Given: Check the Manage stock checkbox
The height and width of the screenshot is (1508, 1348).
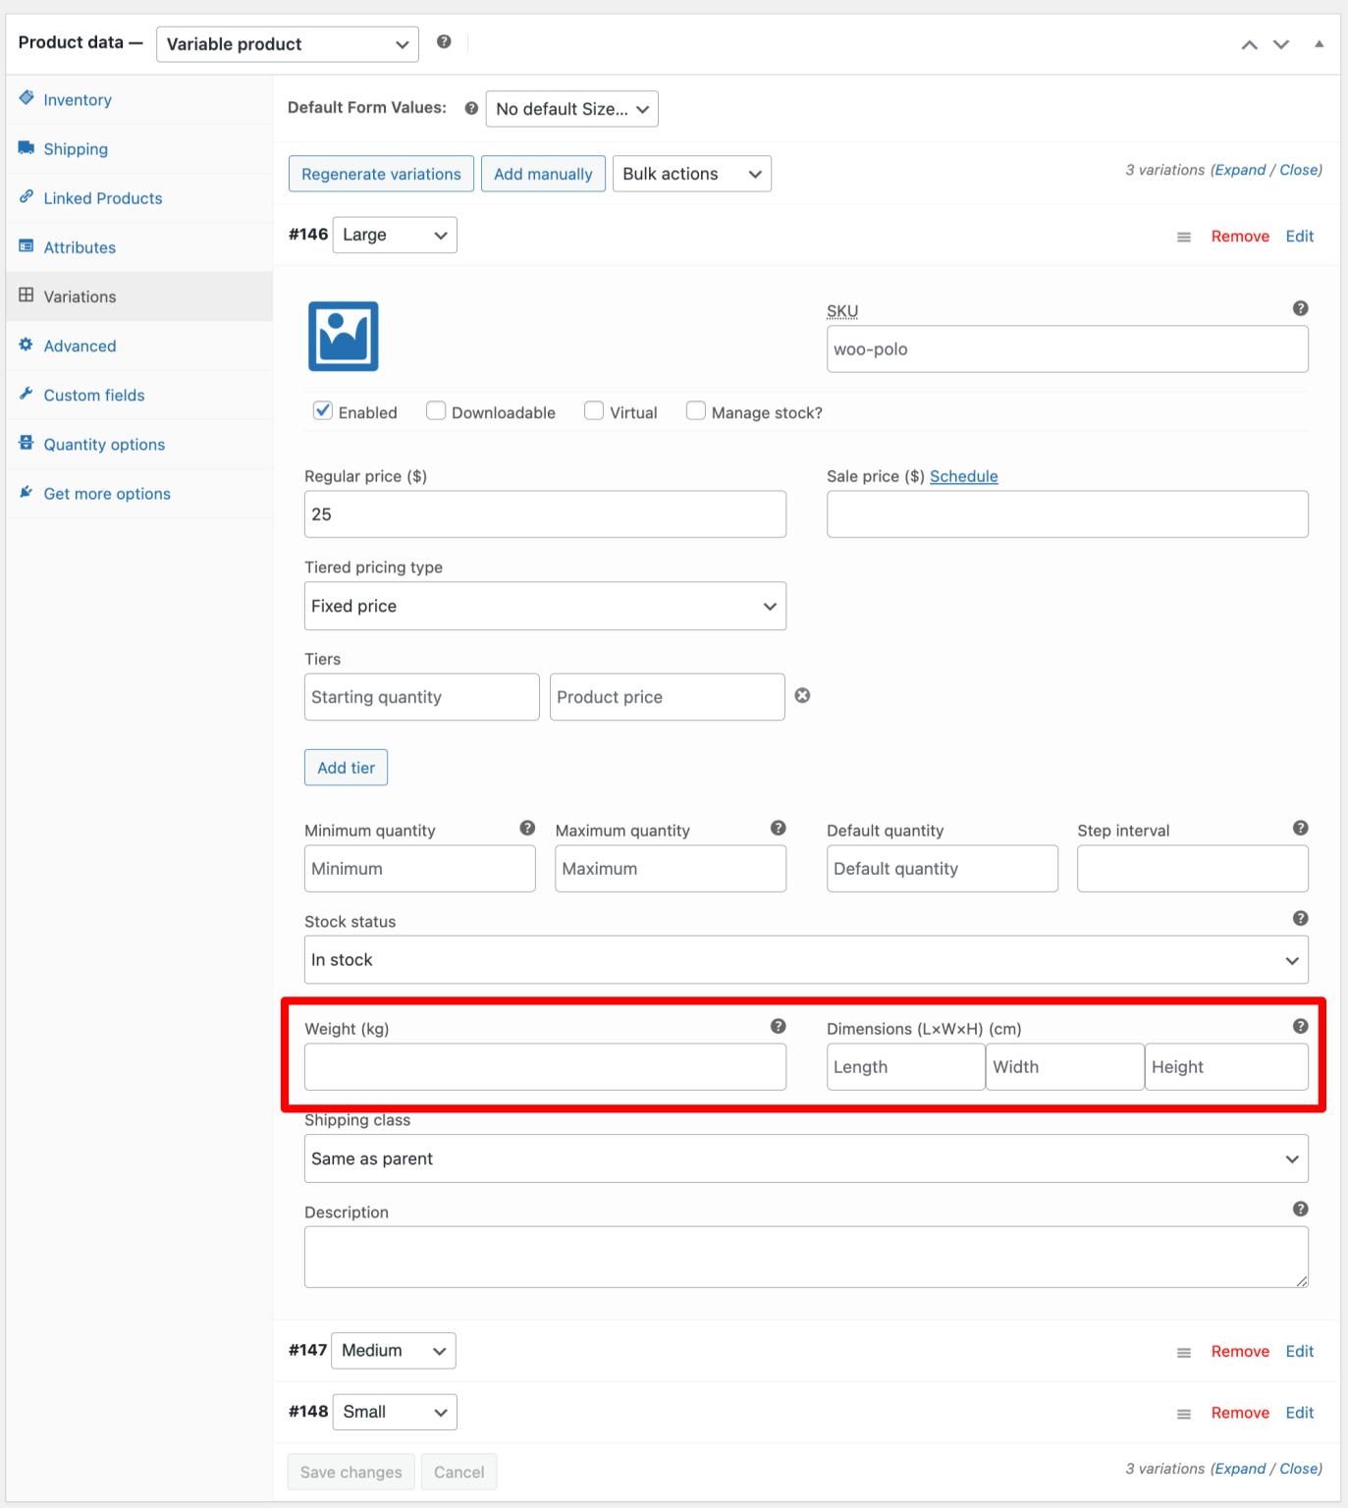Looking at the screenshot, I should (695, 410).
